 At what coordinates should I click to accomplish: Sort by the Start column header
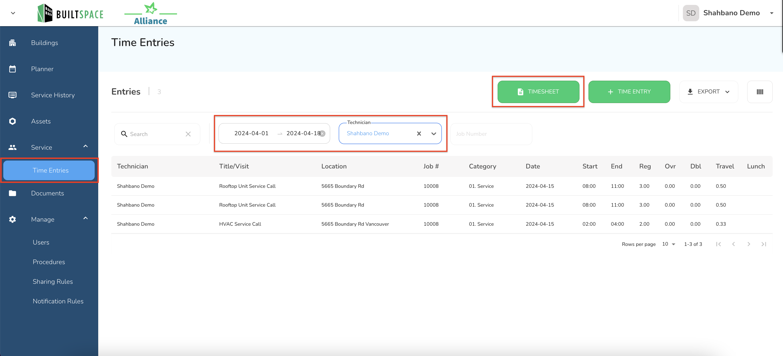(x=590, y=167)
